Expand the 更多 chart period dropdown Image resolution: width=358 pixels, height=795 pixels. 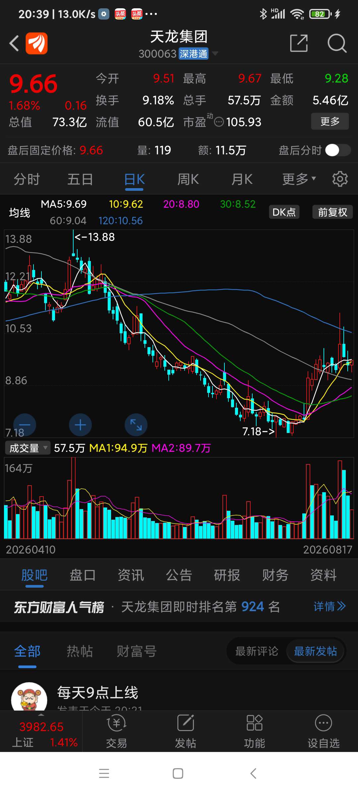coord(299,179)
